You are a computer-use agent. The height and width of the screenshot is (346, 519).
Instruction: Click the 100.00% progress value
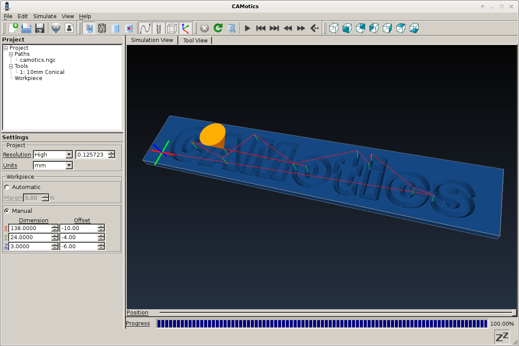(x=502, y=324)
